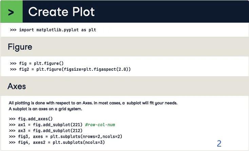Screen dimensions: 249x151
Task: Click the >>> prompt before fig.add_axes
Action: pos(12,119)
